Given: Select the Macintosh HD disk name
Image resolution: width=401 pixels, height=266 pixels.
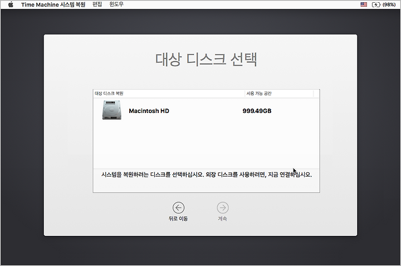Looking at the screenshot, I should pos(149,111).
